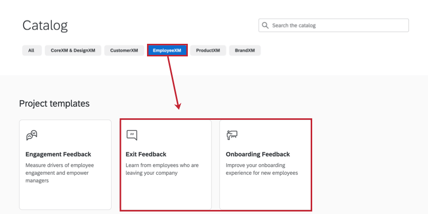Click the Catalog page title
Viewport: 428px width, 214px height.
click(45, 26)
